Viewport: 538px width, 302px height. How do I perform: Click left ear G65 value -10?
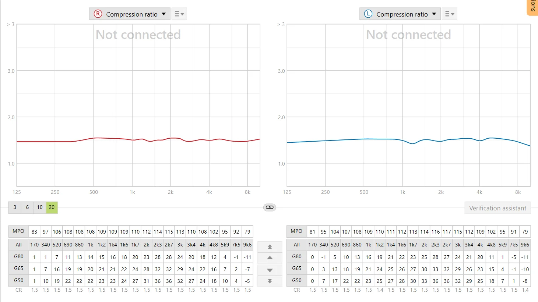[525, 269]
